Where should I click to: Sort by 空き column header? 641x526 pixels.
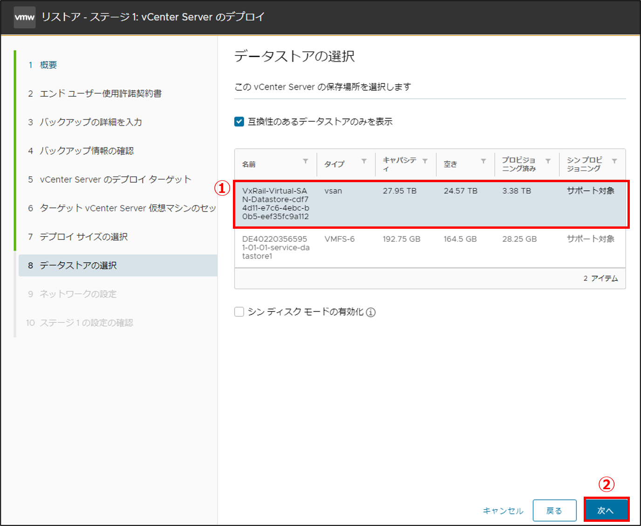click(450, 164)
